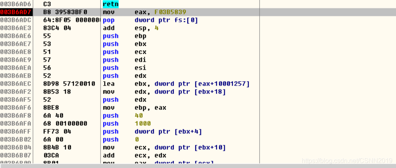Click hex bytes 8D98 57120010
The image size is (396, 168).
tap(69, 84)
